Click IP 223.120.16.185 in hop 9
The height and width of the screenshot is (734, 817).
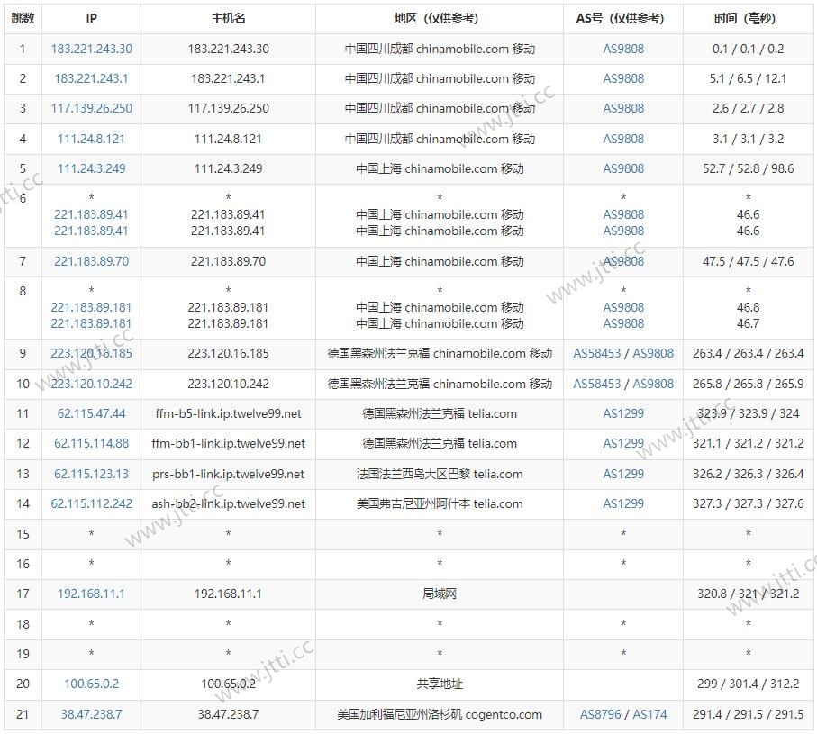pyautogui.click(x=91, y=353)
